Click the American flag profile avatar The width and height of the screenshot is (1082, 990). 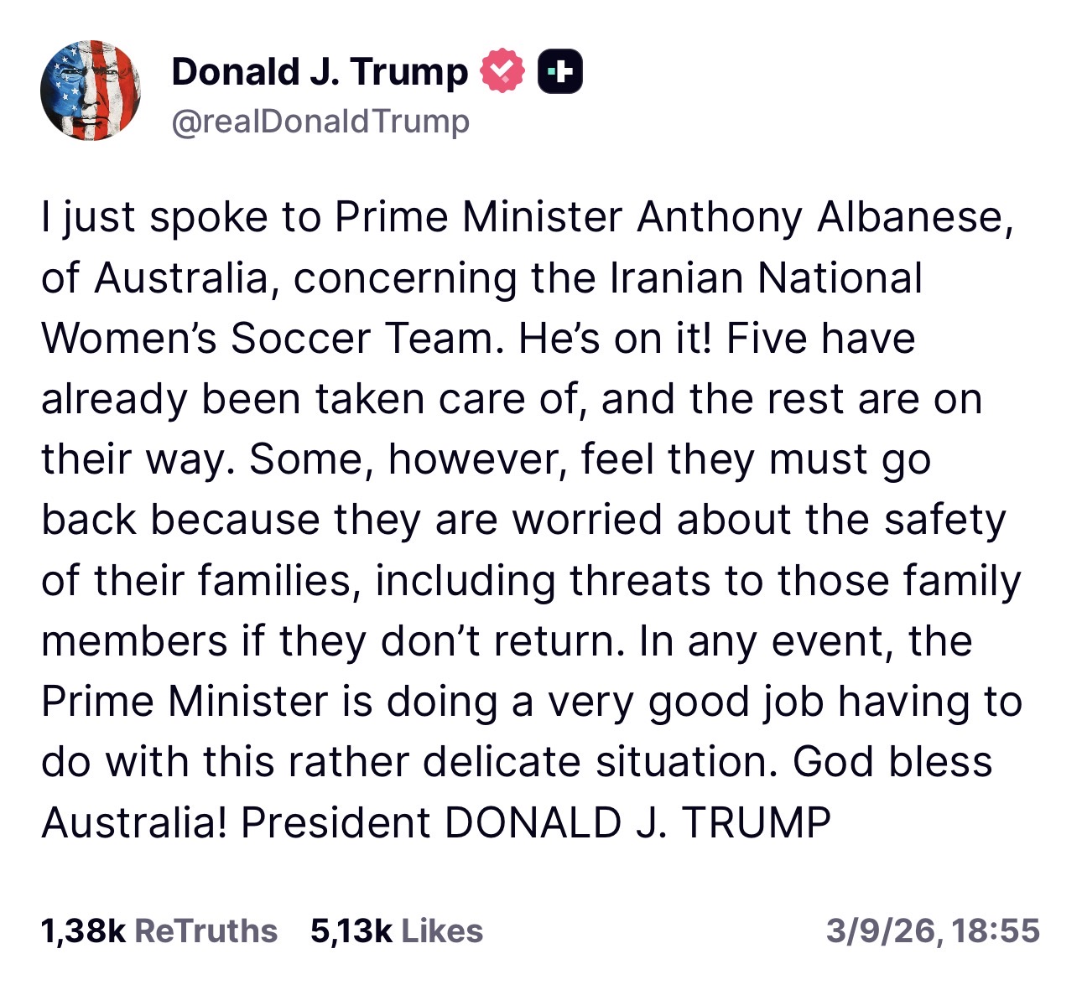[x=91, y=91]
